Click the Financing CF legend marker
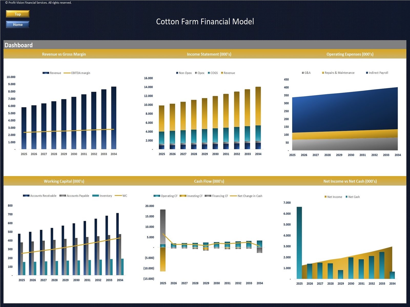The height and width of the screenshot is (307, 410). (208, 196)
